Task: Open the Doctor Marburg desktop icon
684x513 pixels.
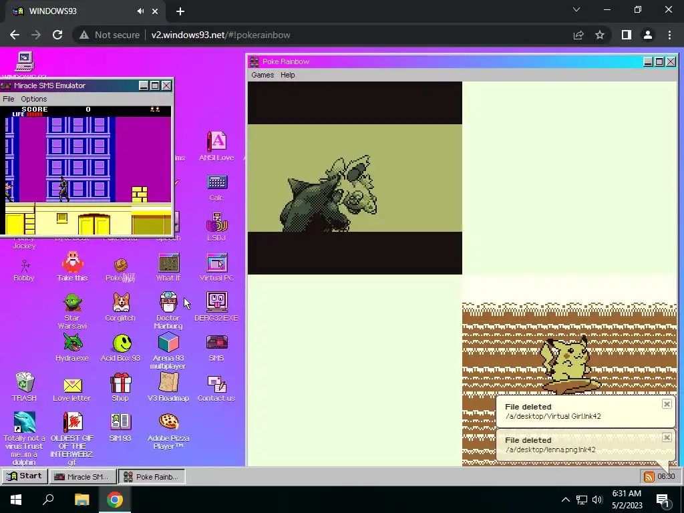Action: tap(168, 311)
